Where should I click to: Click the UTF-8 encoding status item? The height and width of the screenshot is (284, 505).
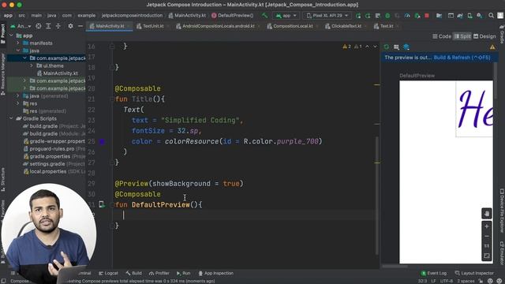pos(447,281)
